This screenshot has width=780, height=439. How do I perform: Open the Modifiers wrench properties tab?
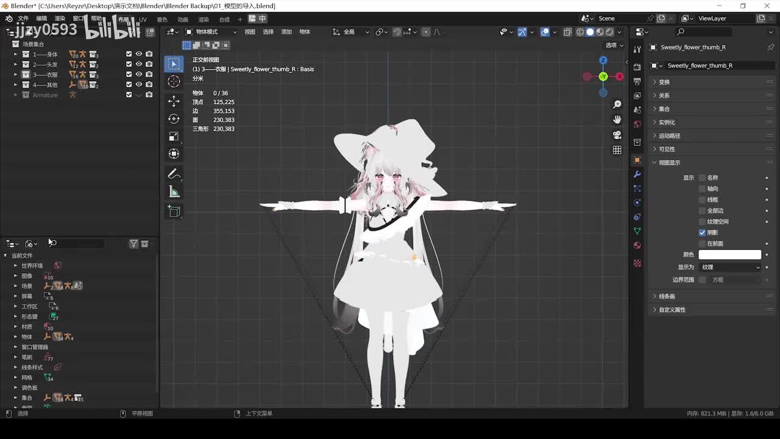coord(637,174)
